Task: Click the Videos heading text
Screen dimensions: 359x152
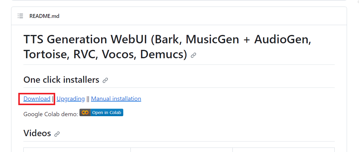Action: tap(37, 133)
